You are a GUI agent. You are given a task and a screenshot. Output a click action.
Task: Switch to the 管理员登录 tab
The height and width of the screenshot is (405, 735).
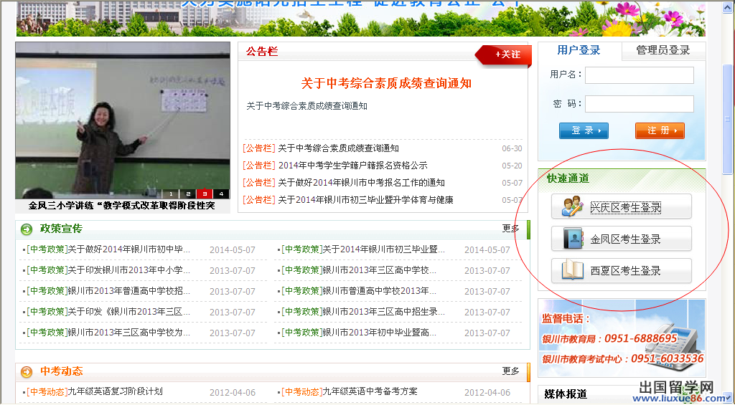663,50
